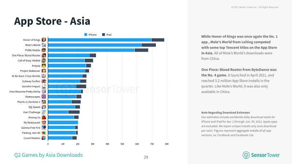Click the 8M axis tick label
The height and width of the screenshot is (164, 292).
click(x=167, y=144)
